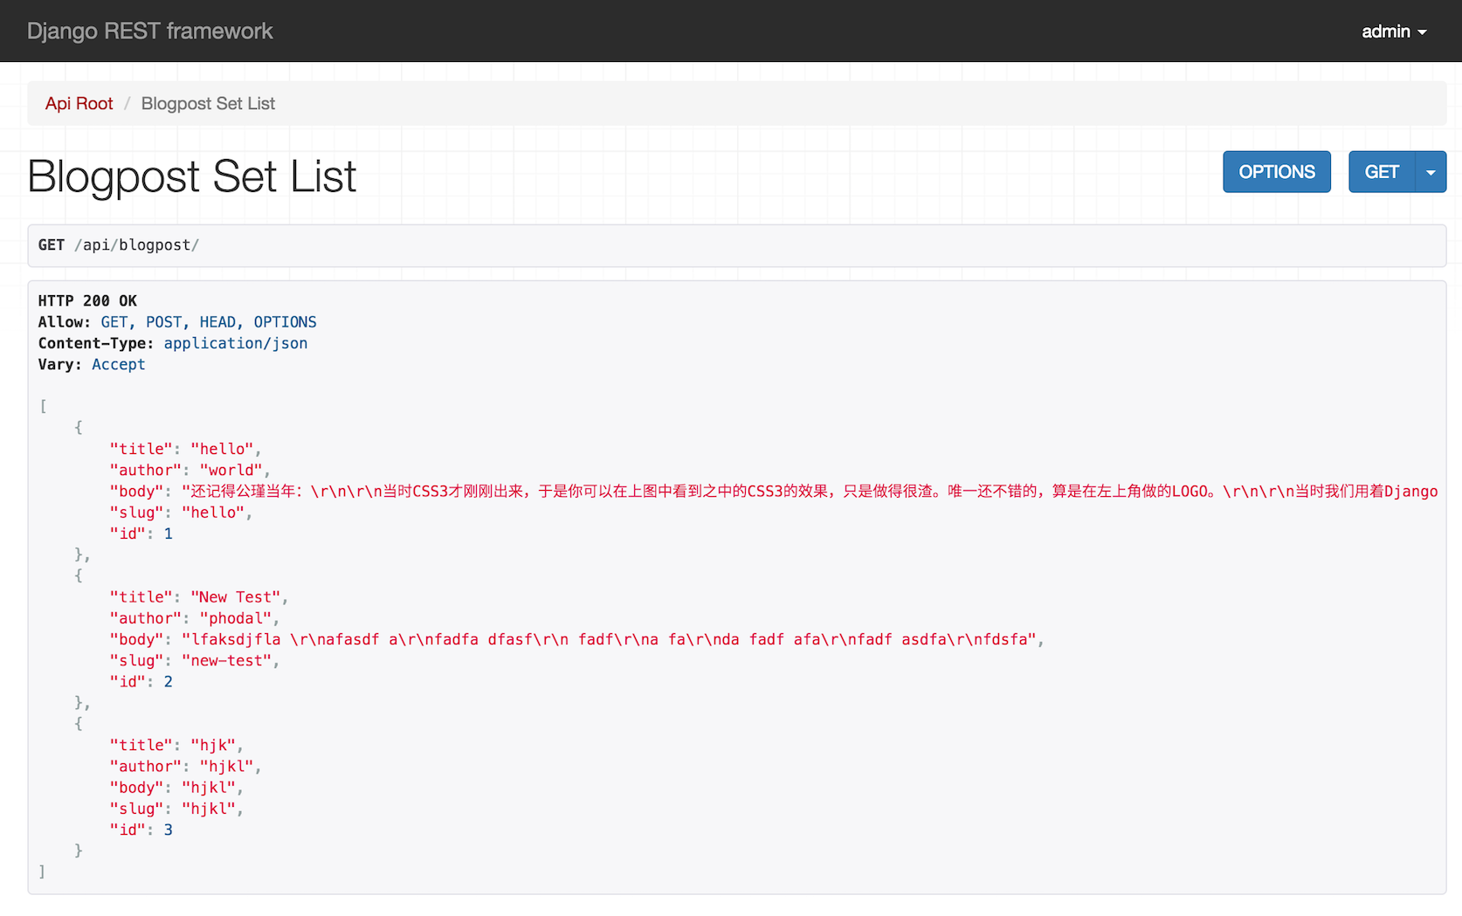
Task: Click the Vary Accept header value
Action: (118, 365)
